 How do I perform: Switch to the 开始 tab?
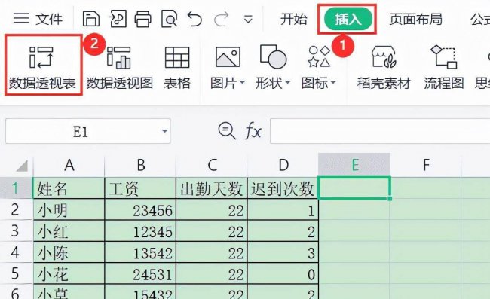coord(293,19)
